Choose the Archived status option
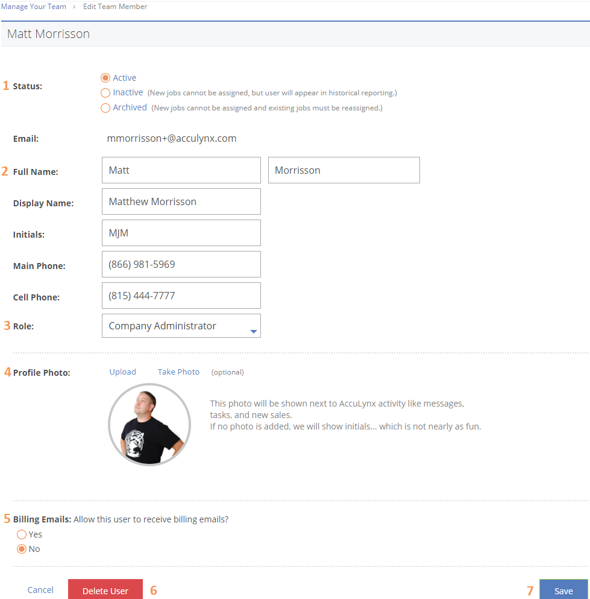This screenshot has width=590, height=599. pos(105,108)
